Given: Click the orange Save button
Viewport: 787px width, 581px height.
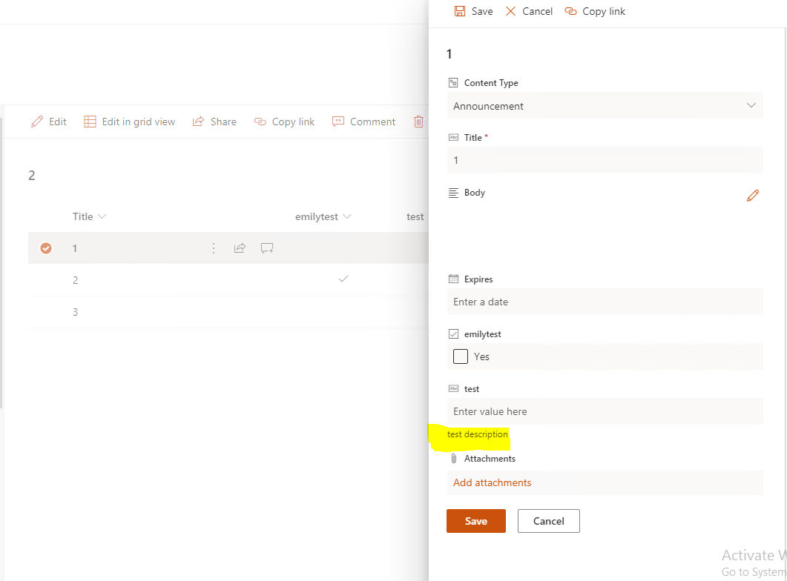Looking at the screenshot, I should (x=475, y=521).
